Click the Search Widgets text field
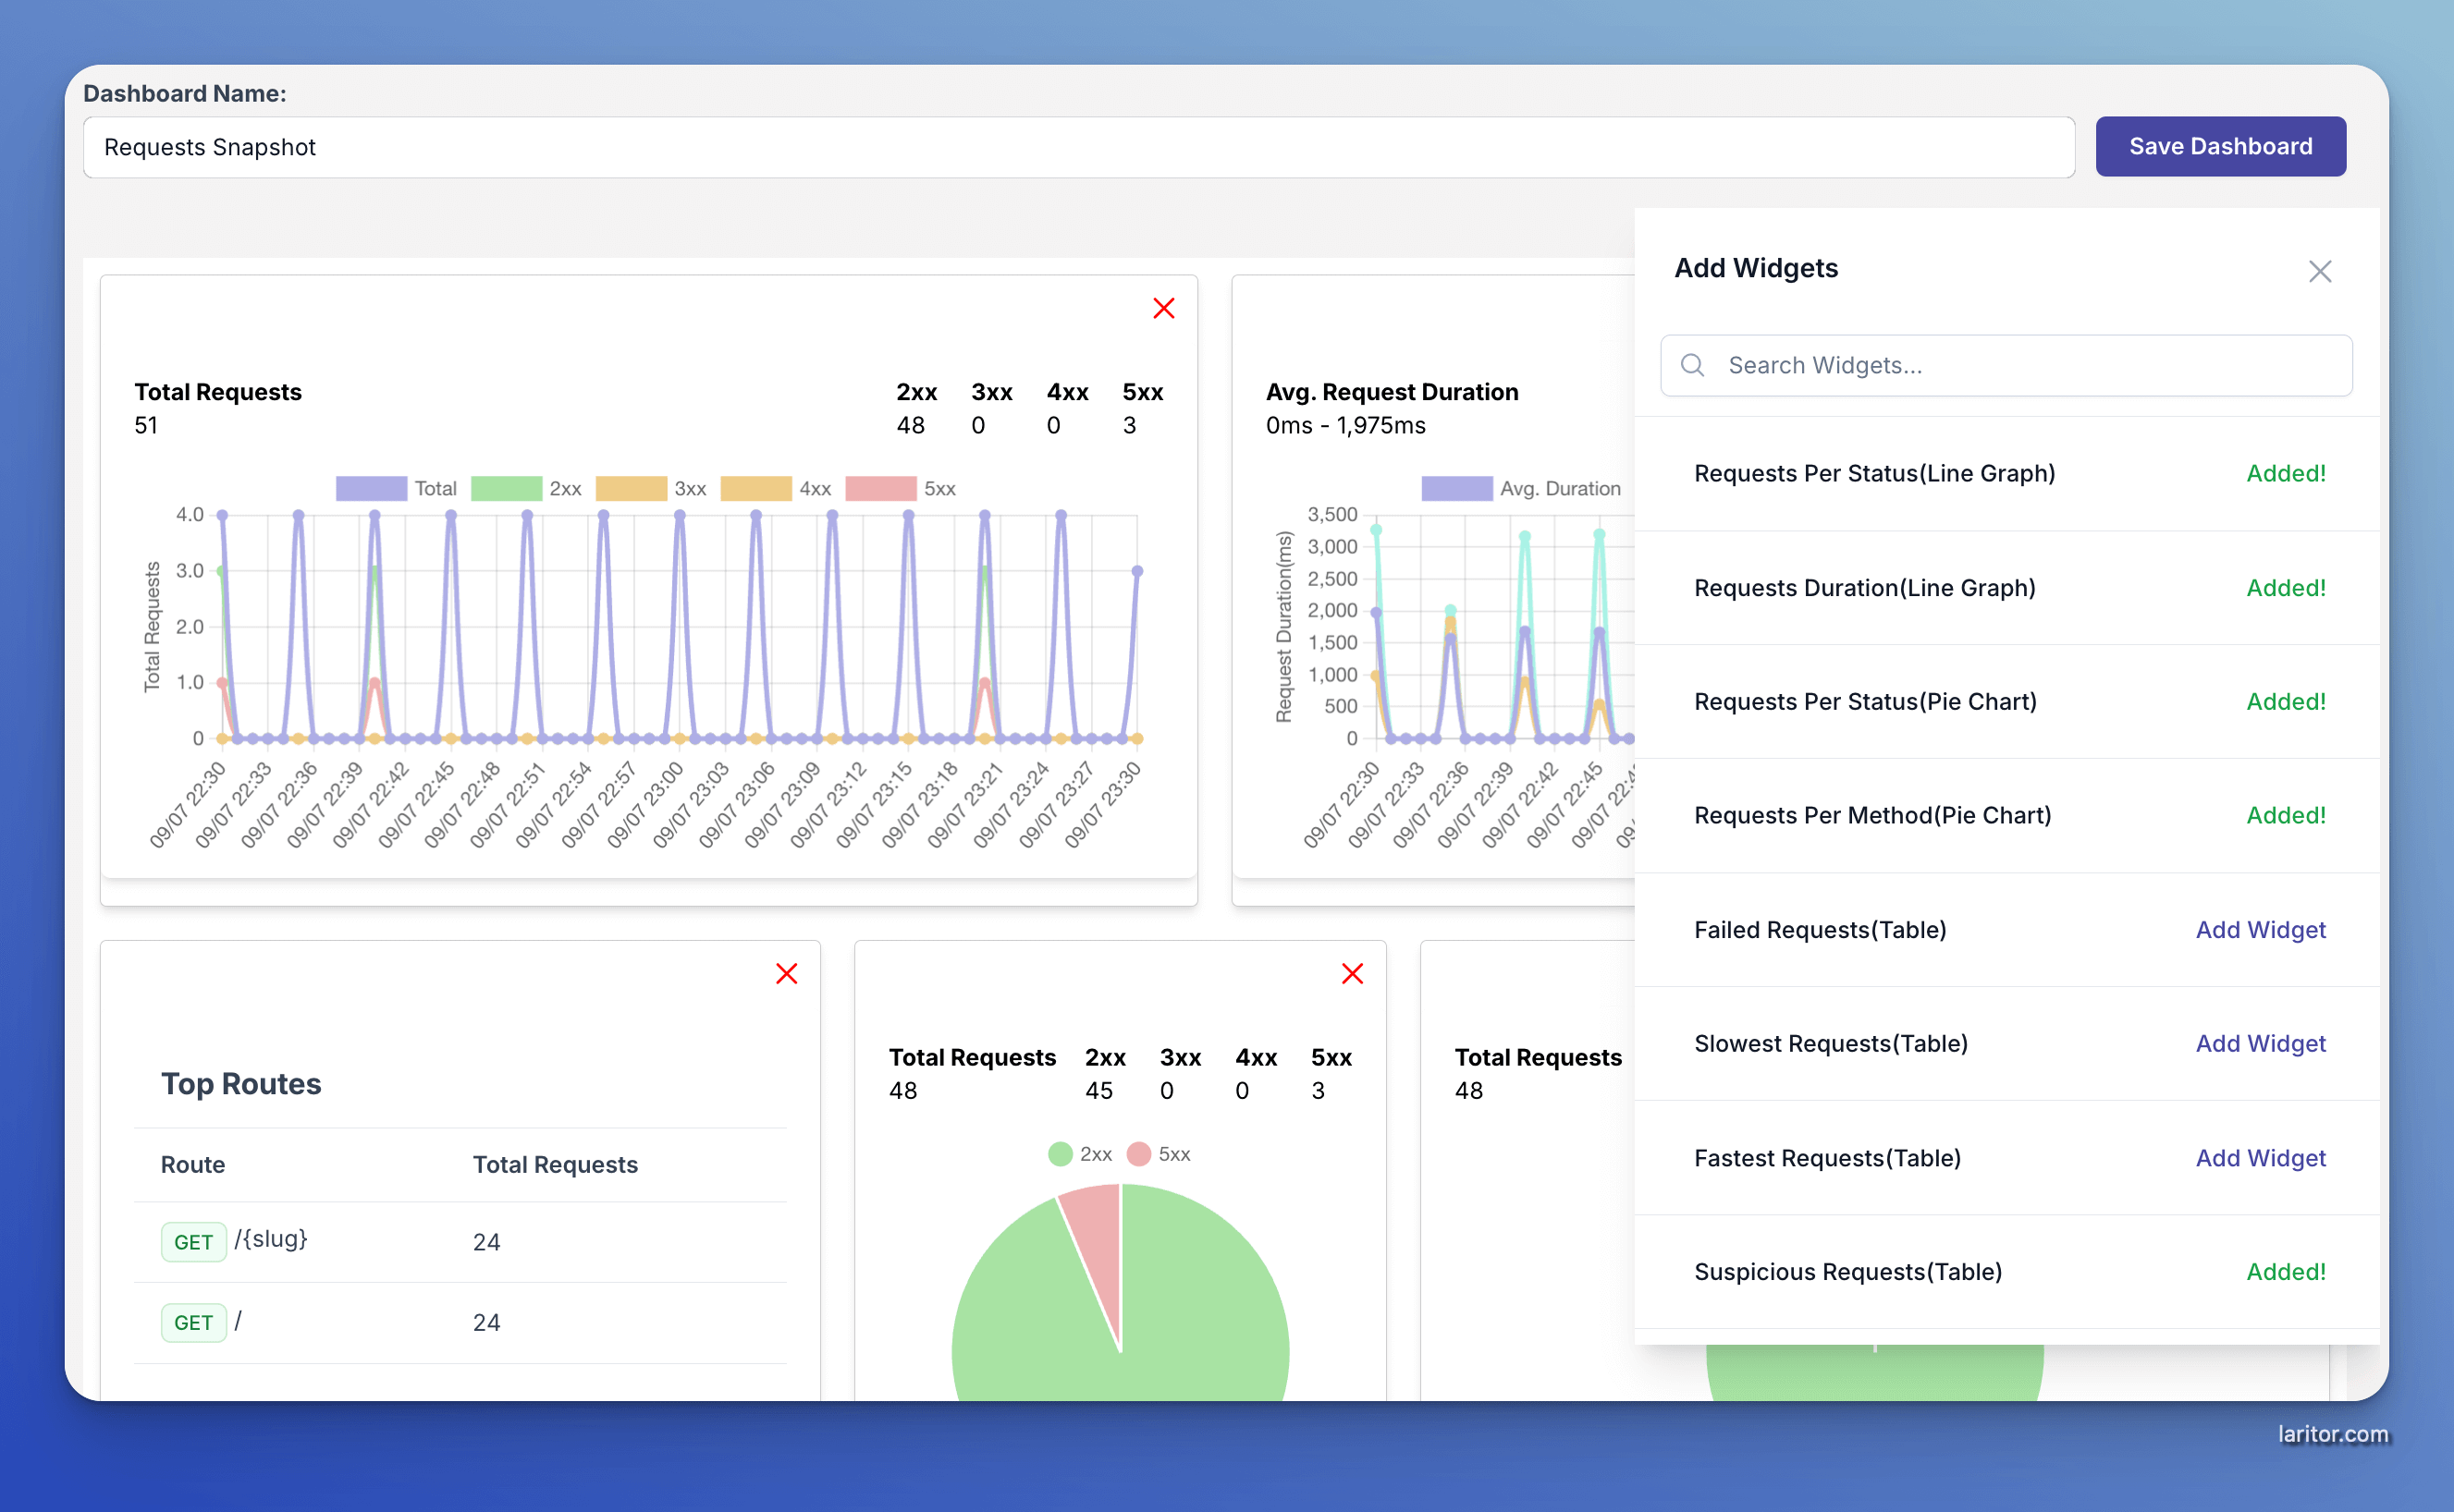This screenshot has height=1512, width=2454. (2004, 365)
